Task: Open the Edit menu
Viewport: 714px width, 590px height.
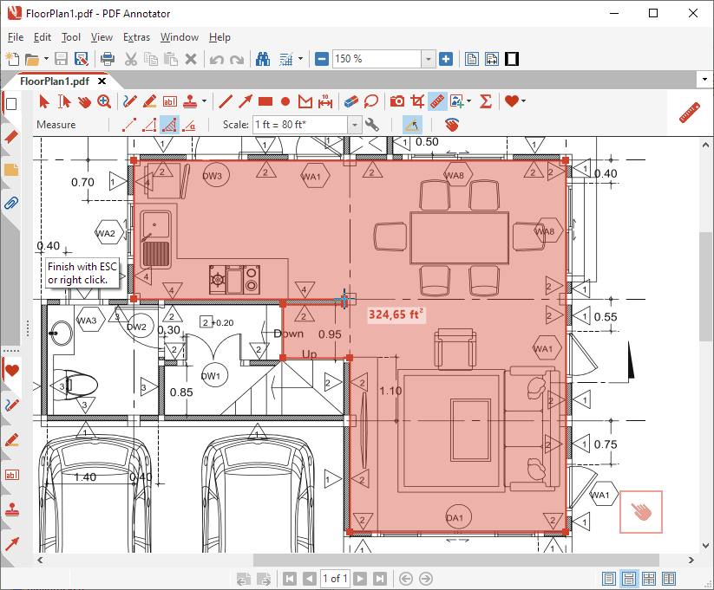Action: pos(43,37)
